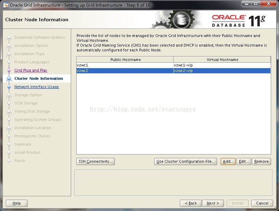Click Use Cluster Configuration File button

click(x=186, y=161)
